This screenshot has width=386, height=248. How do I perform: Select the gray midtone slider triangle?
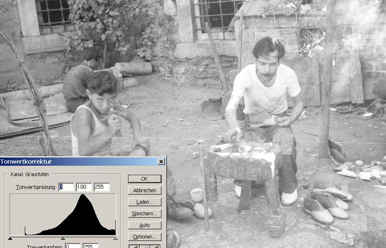[x=63, y=238]
